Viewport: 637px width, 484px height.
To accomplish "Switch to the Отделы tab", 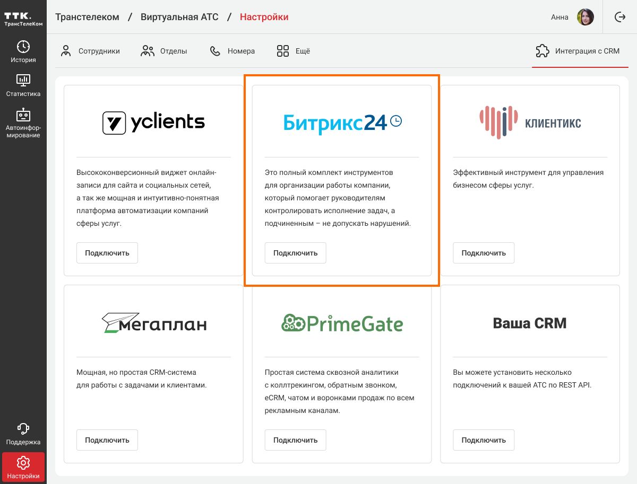I will pyautogui.click(x=164, y=51).
